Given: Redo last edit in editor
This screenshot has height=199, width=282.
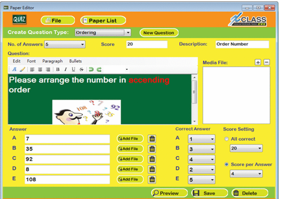Looking at the screenshot, I should pyautogui.click(x=99, y=69).
